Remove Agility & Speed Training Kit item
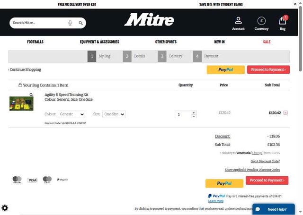 (x=285, y=113)
